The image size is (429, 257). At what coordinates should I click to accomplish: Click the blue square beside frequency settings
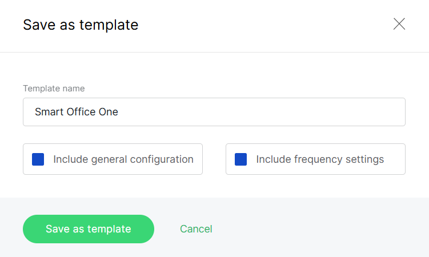pos(241,159)
